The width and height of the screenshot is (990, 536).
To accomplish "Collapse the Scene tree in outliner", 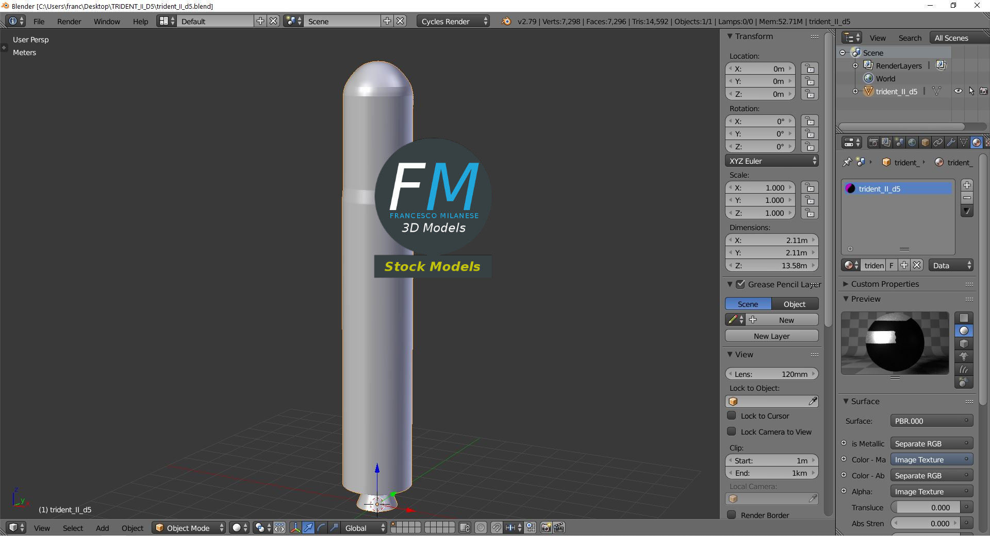I will 843,53.
